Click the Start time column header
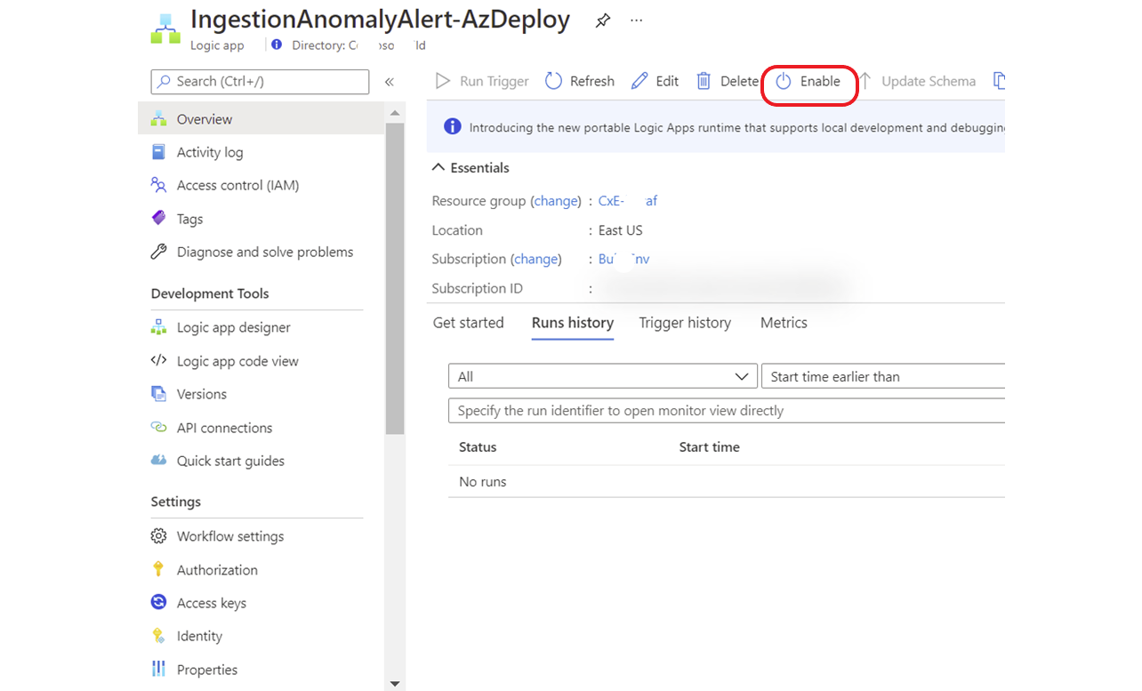The height and width of the screenshot is (691, 1142). [x=709, y=447]
